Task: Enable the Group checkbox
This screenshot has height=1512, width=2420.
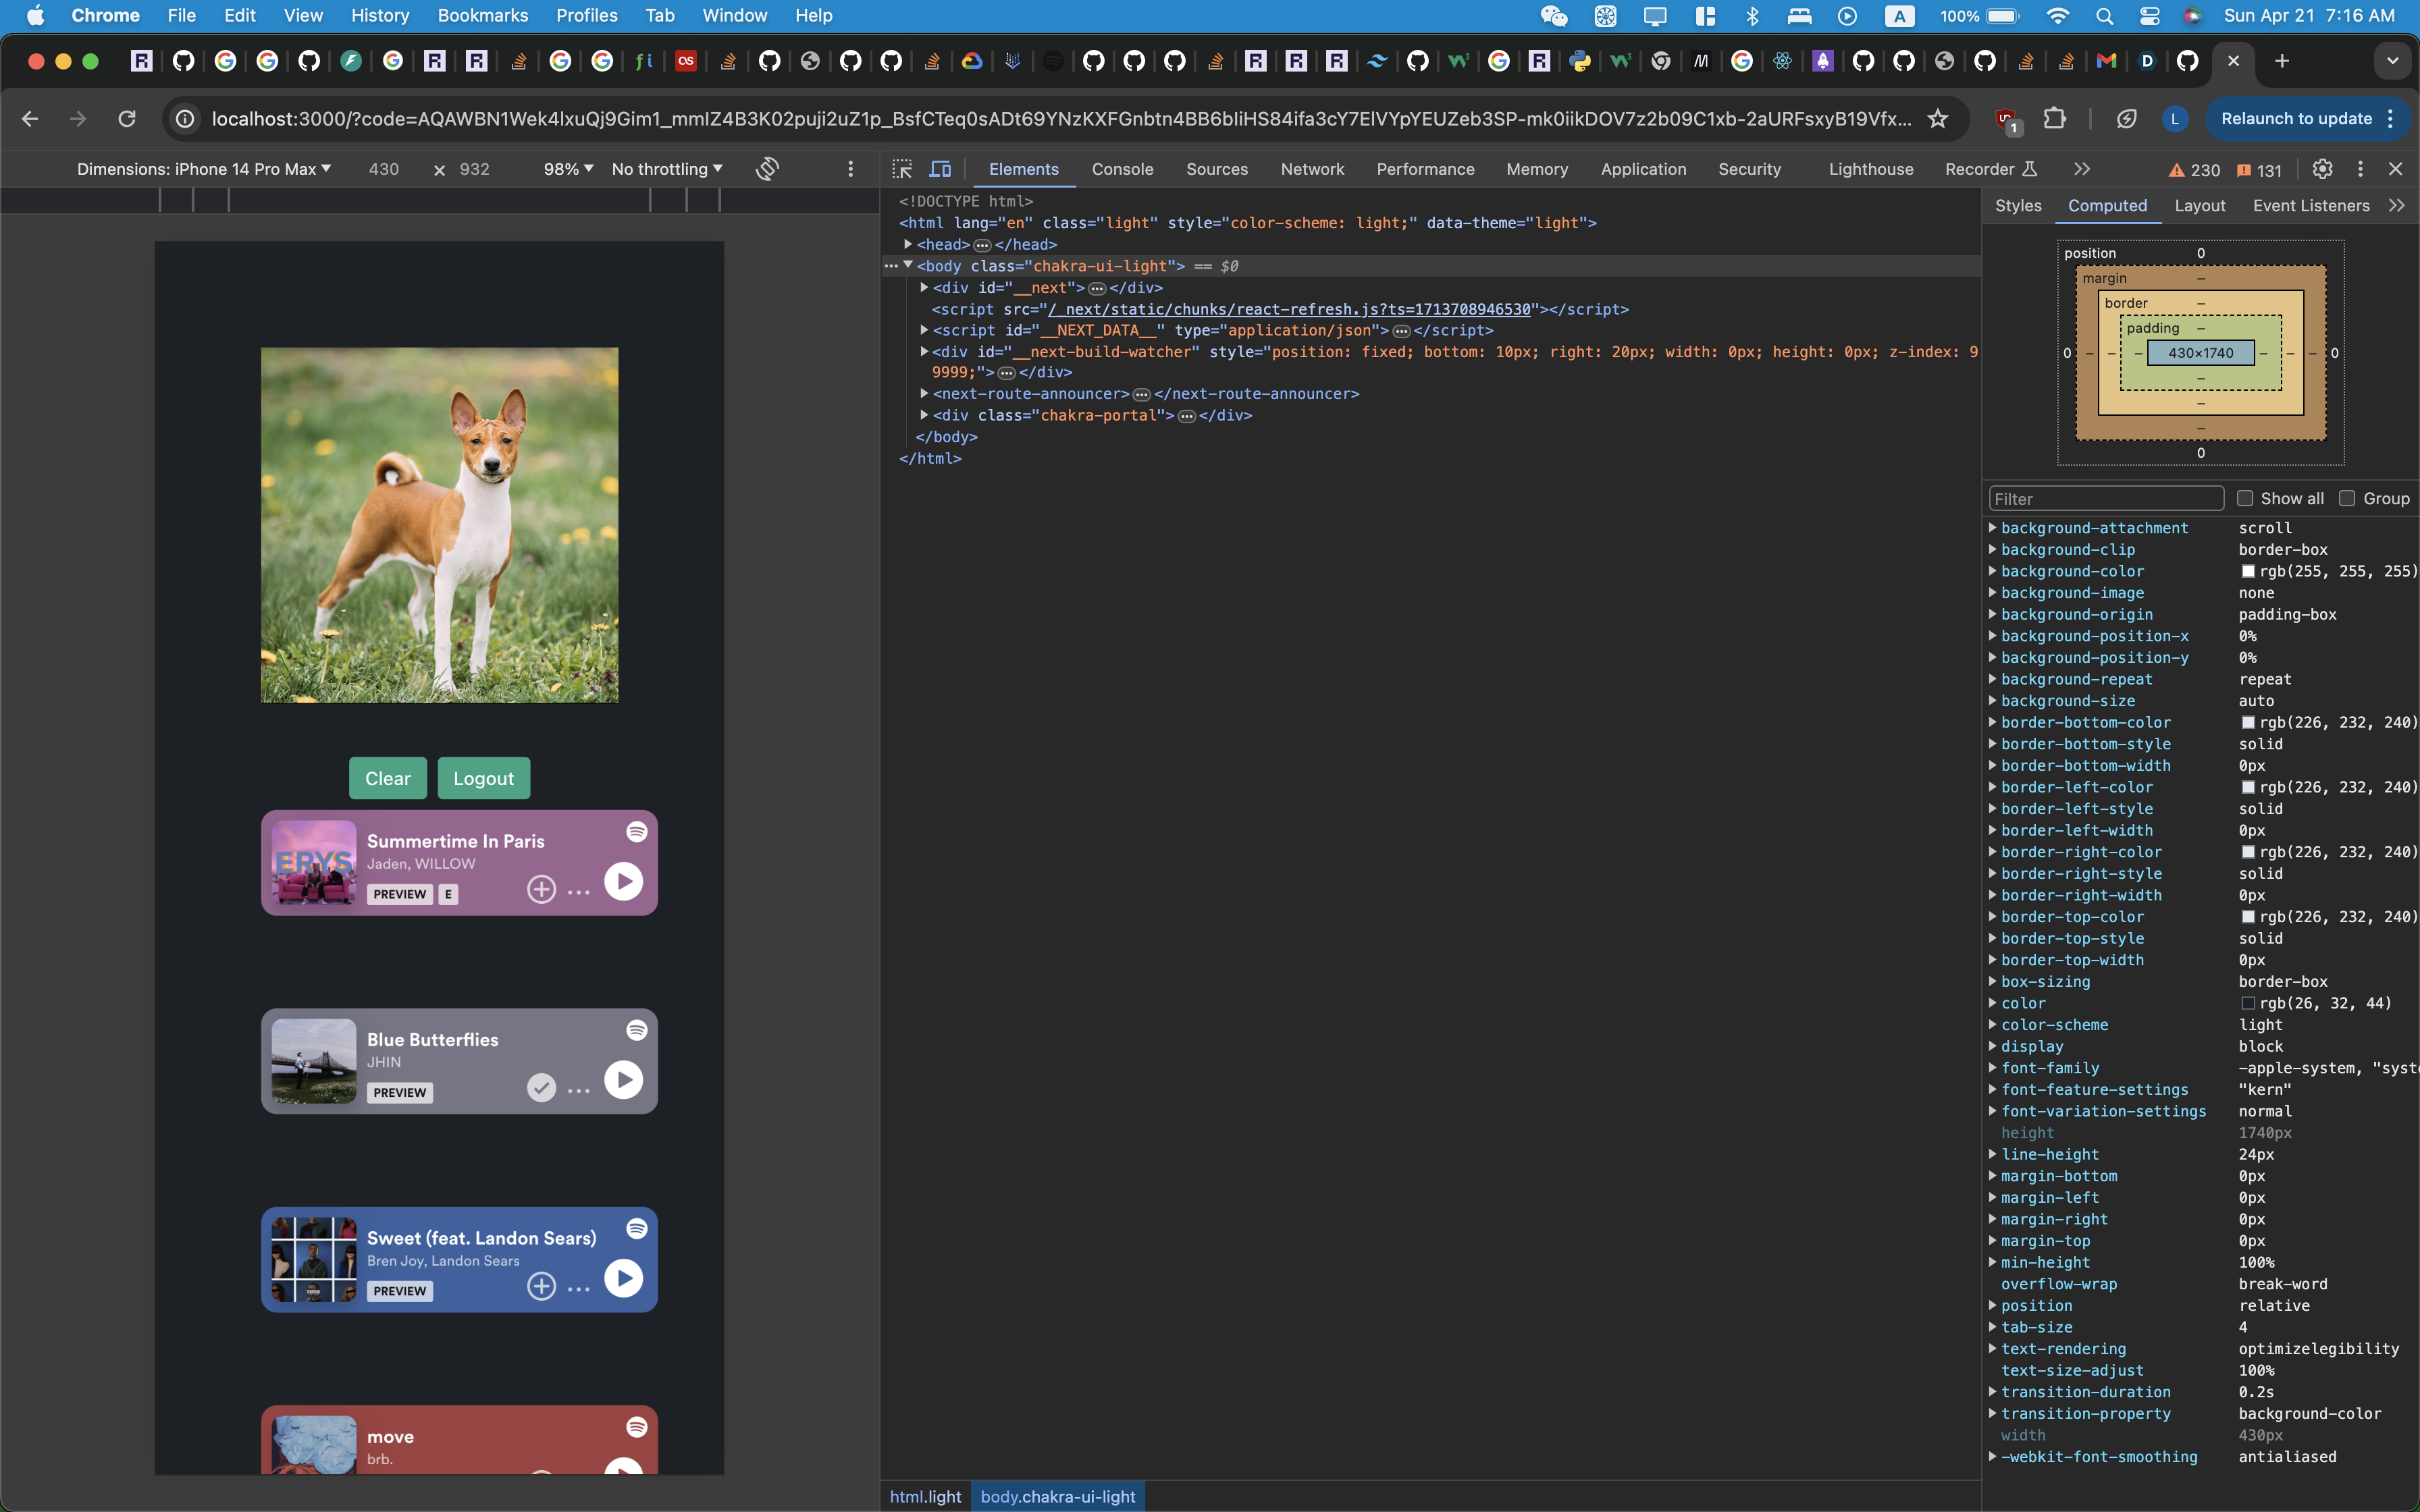Action: pyautogui.click(x=2347, y=498)
